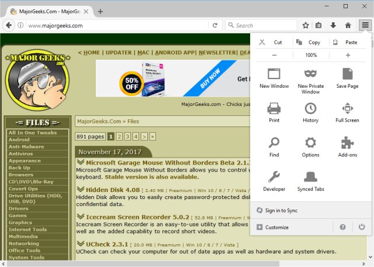
Task: Choose Find in the menu
Action: tap(274, 147)
